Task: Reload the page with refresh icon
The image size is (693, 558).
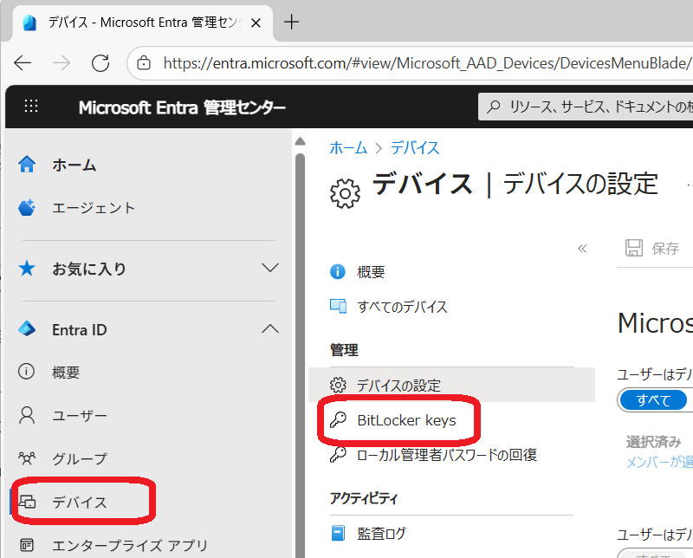Action: (x=100, y=63)
